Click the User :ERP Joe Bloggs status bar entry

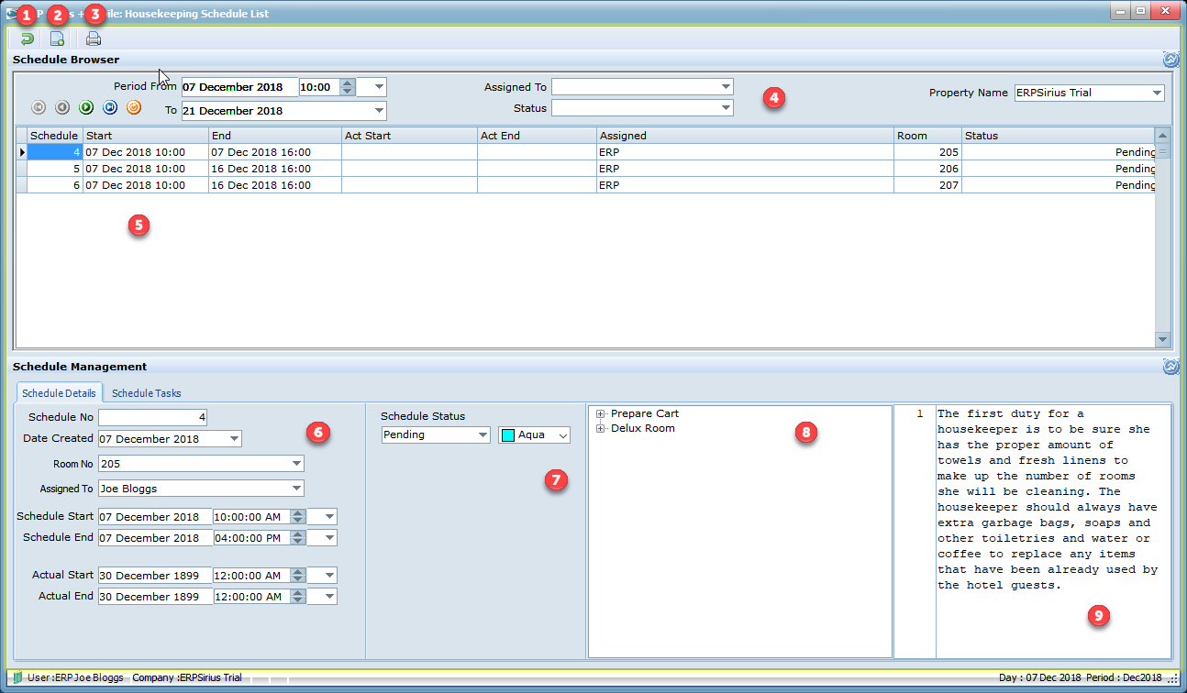(x=75, y=677)
